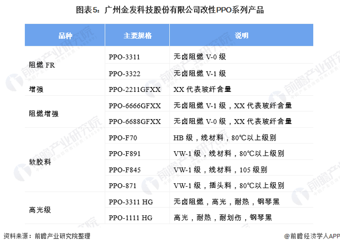The height and width of the screenshot is (246, 340).
Task: Click '高光，耐热，耐划伤，钢琴黑' description
Action: (x=222, y=217)
